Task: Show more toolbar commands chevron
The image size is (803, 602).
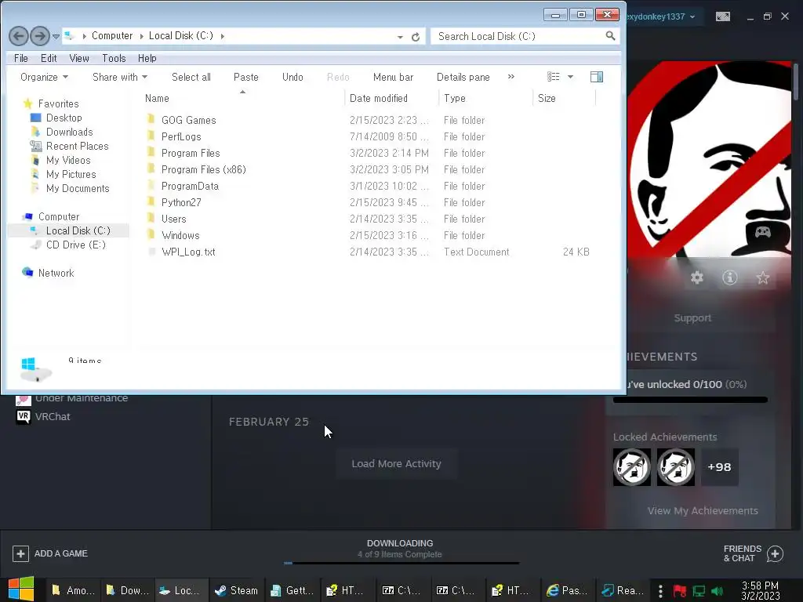Action: [x=511, y=77]
